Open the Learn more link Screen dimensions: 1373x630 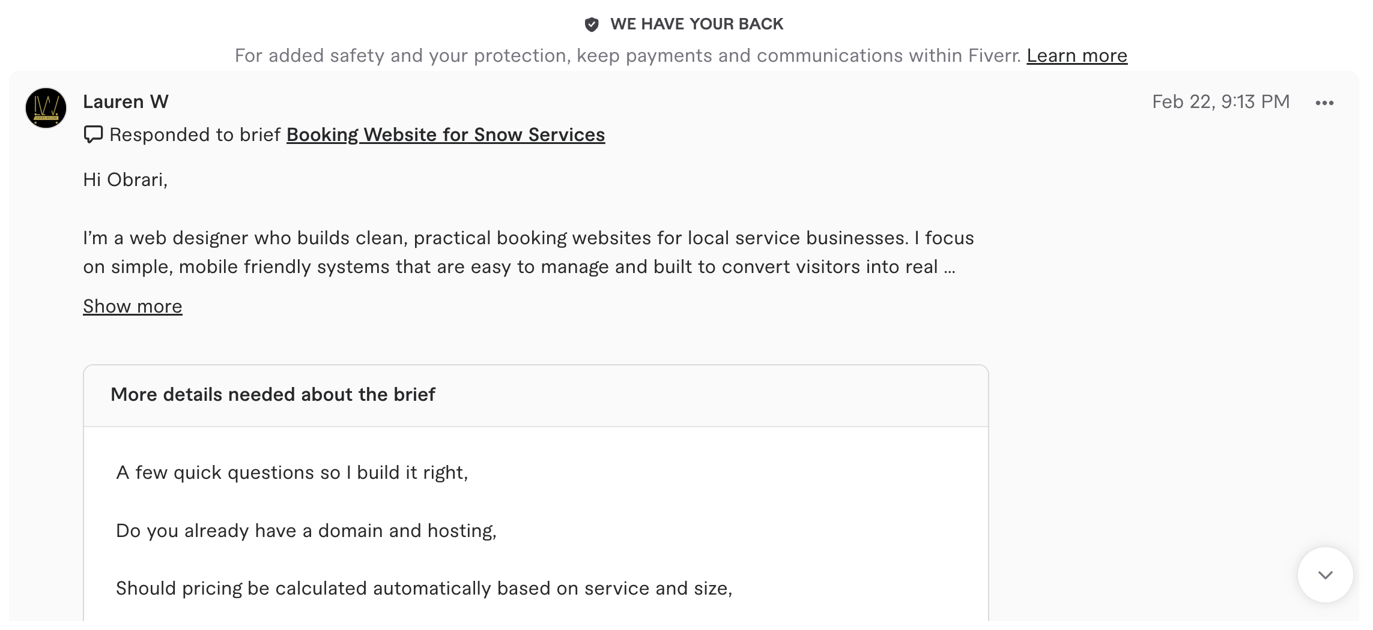click(1077, 55)
